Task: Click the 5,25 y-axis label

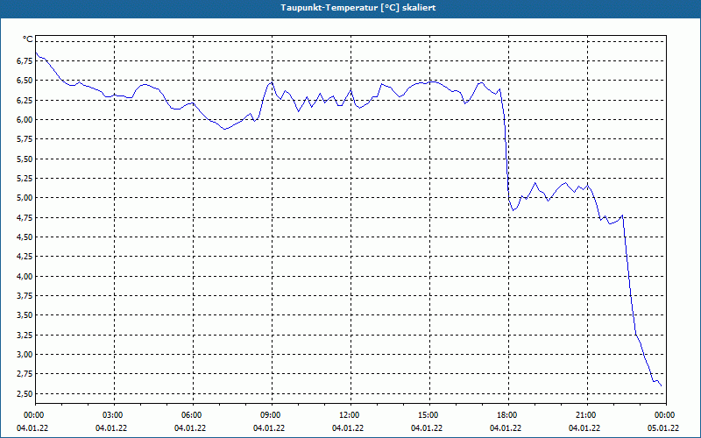Action: (25, 179)
